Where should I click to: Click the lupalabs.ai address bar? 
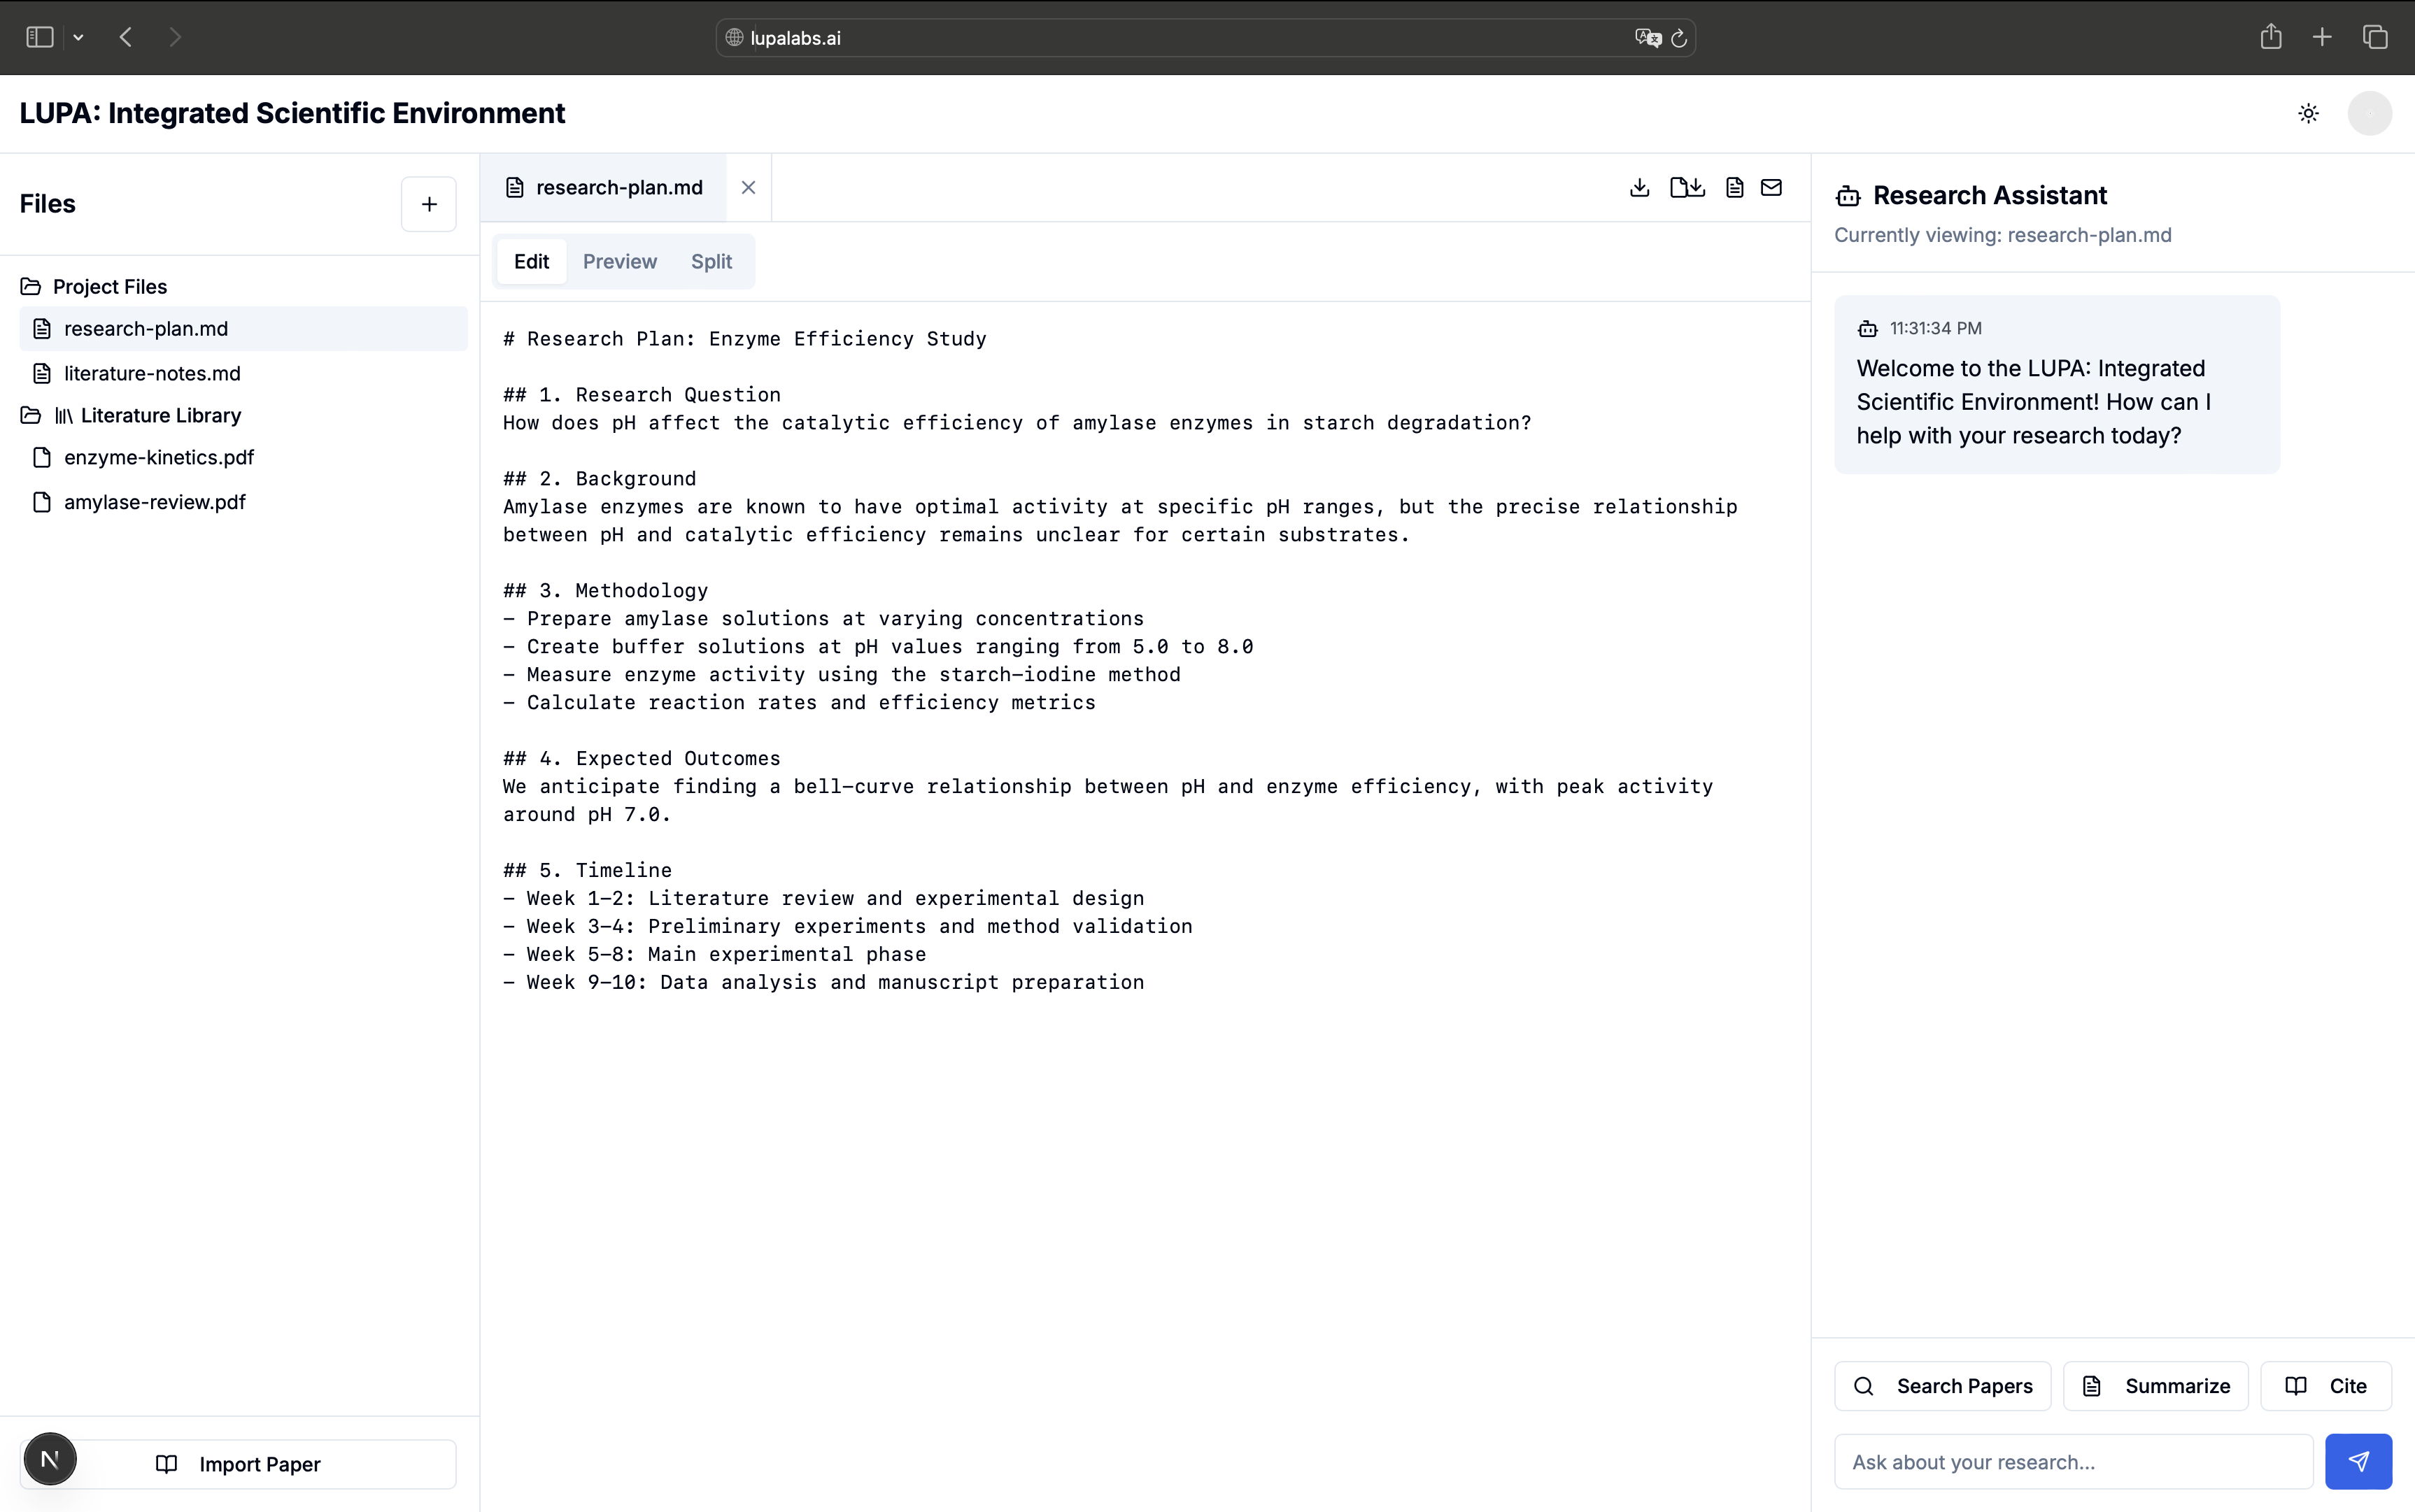pos(1205,38)
